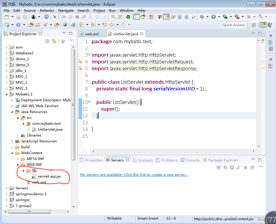Maximize the editor area

260,33
